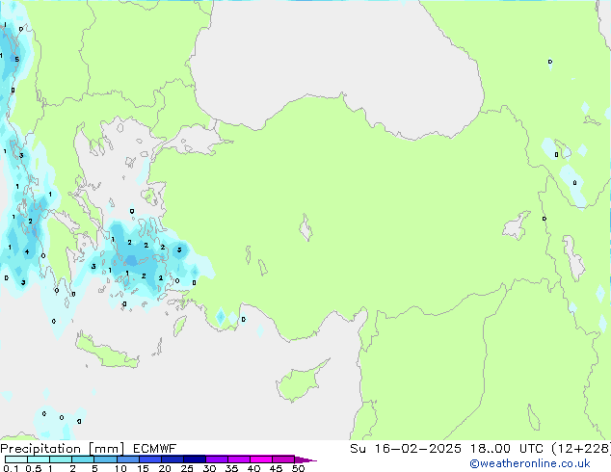Click the '15' legend scale label
This screenshot has height=472, width=611.
point(143,468)
